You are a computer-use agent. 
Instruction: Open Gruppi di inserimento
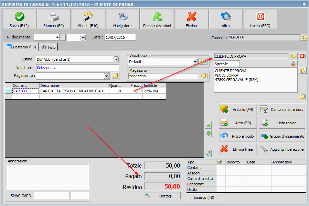[282, 136]
